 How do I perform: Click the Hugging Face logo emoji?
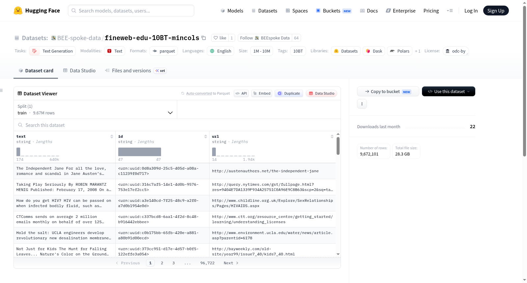coord(18,11)
